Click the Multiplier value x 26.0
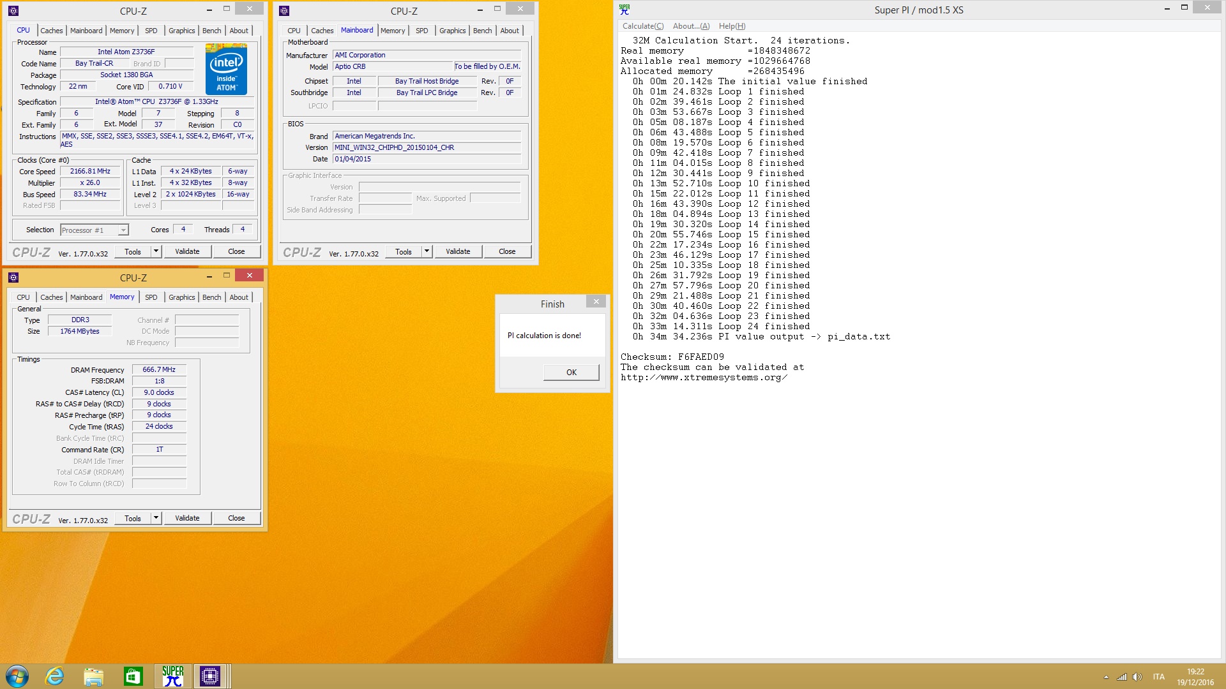The width and height of the screenshot is (1226, 689). point(90,182)
